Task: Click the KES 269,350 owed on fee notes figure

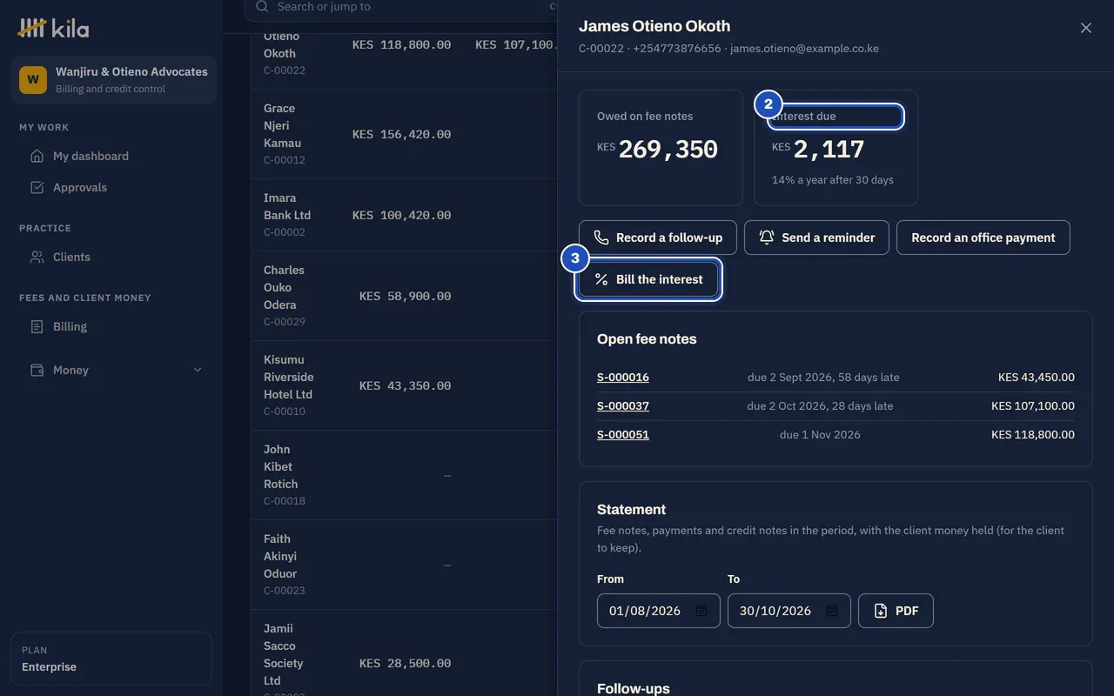Action: pyautogui.click(x=657, y=150)
